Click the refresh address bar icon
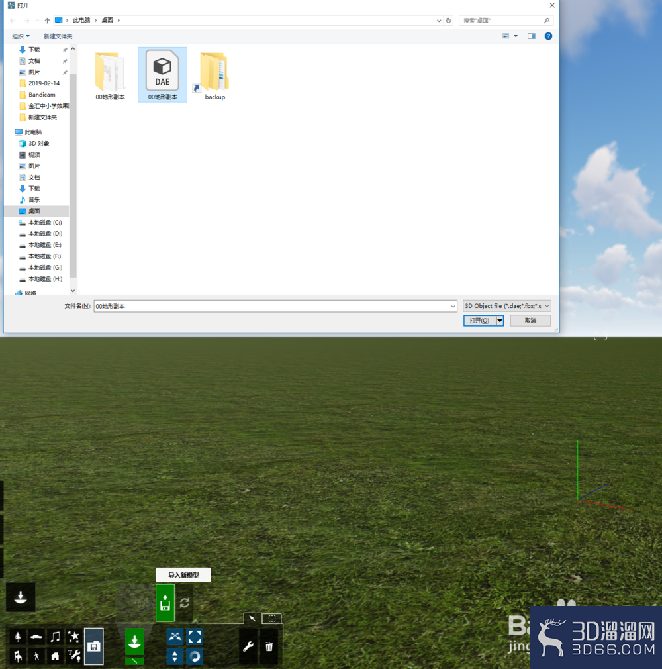Screen dimensions: 662x669 [448, 20]
